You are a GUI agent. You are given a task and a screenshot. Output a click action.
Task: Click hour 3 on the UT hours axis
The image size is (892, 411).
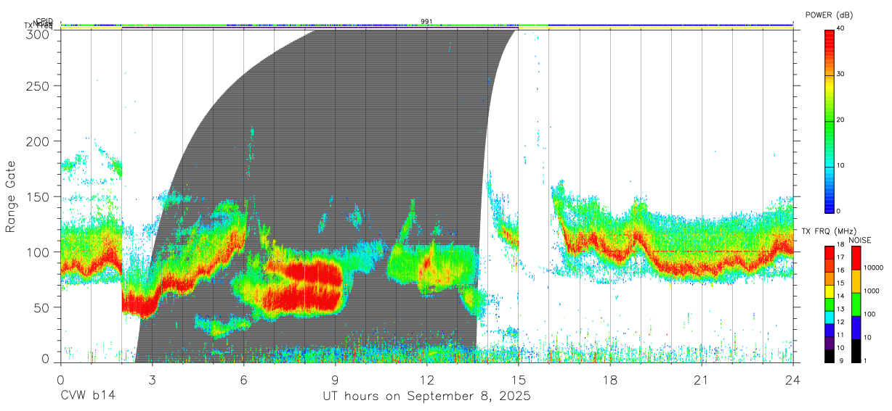pos(152,379)
